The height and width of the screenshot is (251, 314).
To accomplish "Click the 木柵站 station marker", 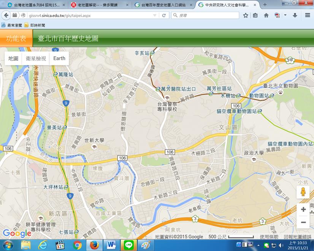I will [x=238, y=96].
